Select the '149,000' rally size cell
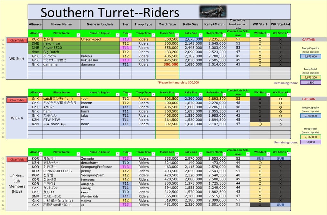 (191, 163)
